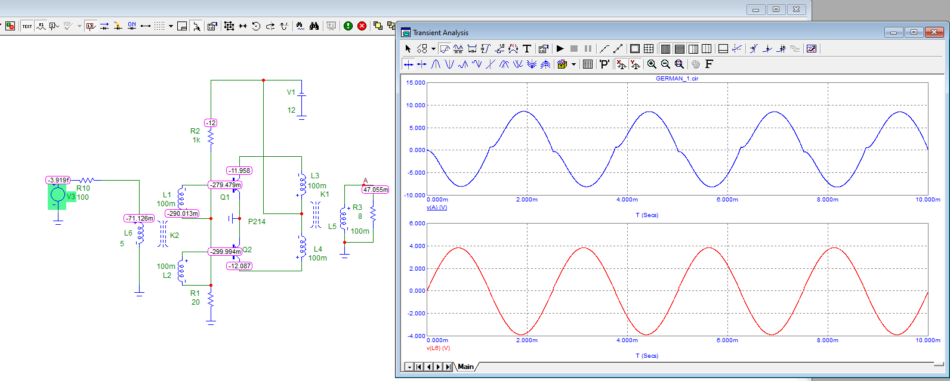Image resolution: width=950 pixels, height=381 pixels.
Task: Go to the last page tab arrow
Action: coord(448,367)
